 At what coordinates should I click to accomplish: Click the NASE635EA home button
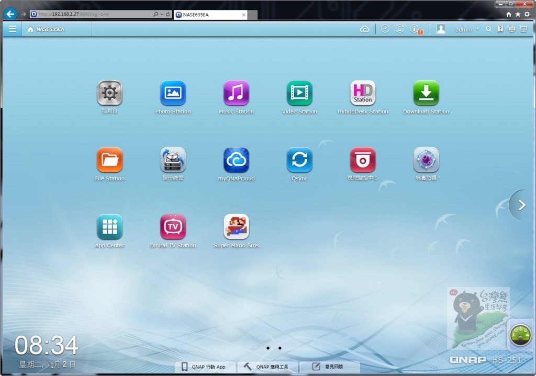click(x=46, y=29)
